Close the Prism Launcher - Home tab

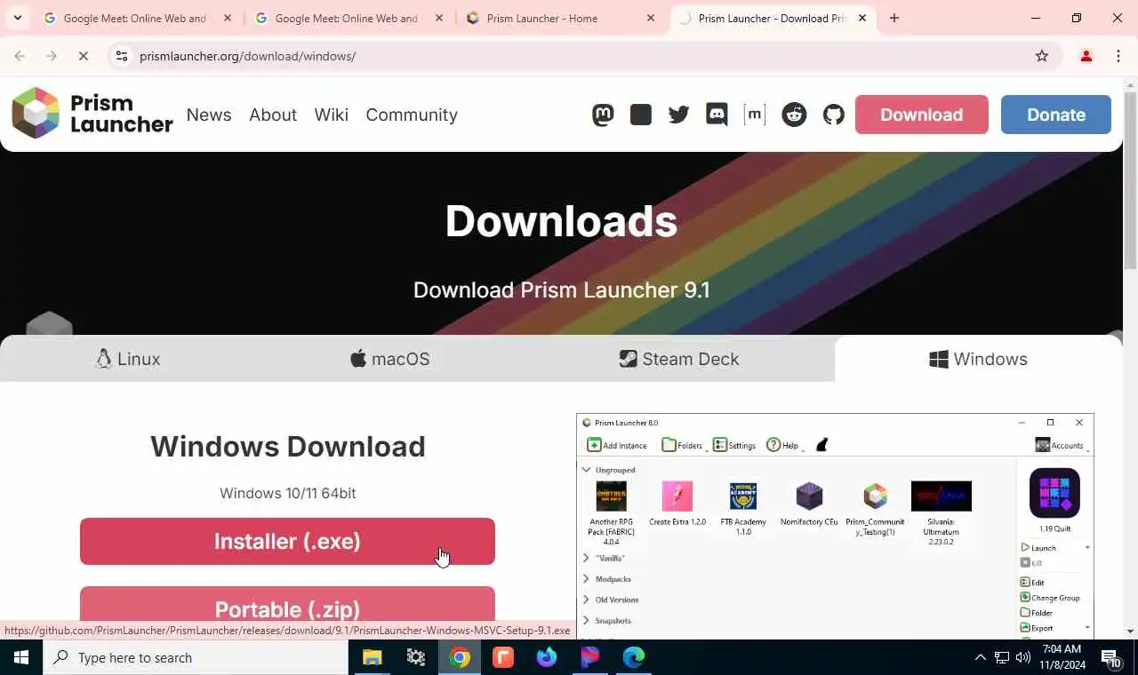[651, 18]
